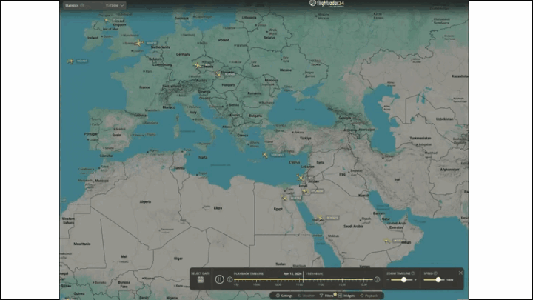Open the select date calendar icon

click(x=200, y=280)
